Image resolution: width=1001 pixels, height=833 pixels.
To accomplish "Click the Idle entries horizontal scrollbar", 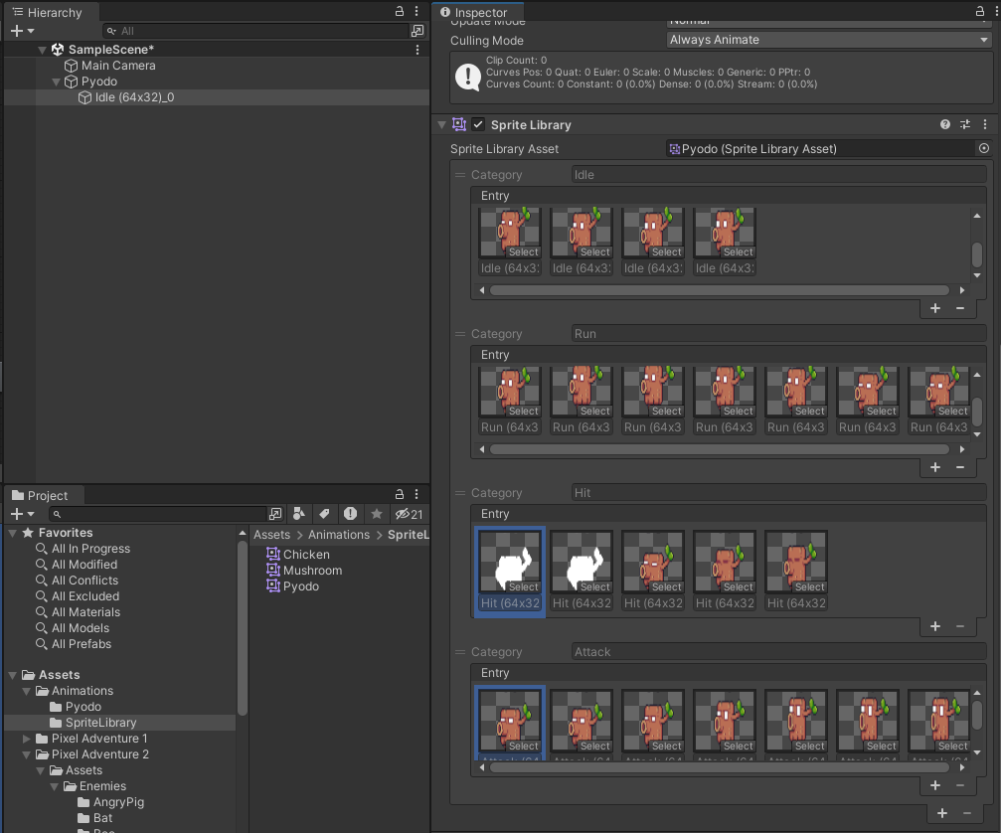I will pos(720,290).
